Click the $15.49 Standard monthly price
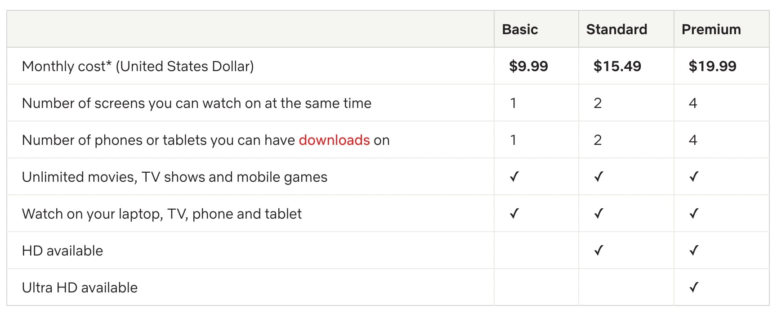This screenshot has width=777, height=314. [x=617, y=67]
